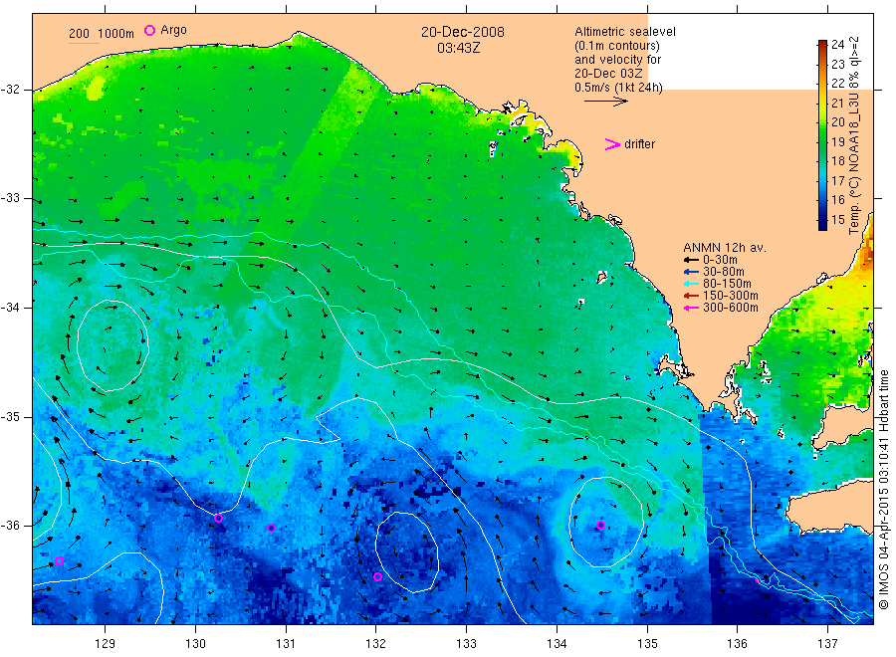The height and width of the screenshot is (657, 896).
Task: Click the vertical IMOS copyright timestamp text
Action: pyautogui.click(x=884, y=489)
